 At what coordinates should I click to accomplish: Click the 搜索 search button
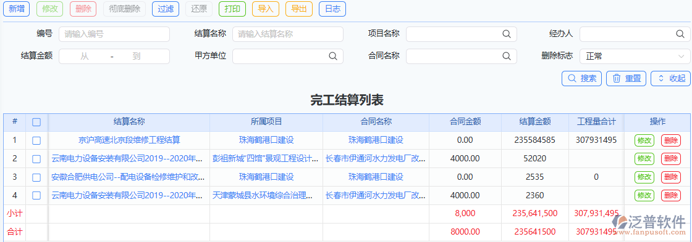click(x=581, y=78)
